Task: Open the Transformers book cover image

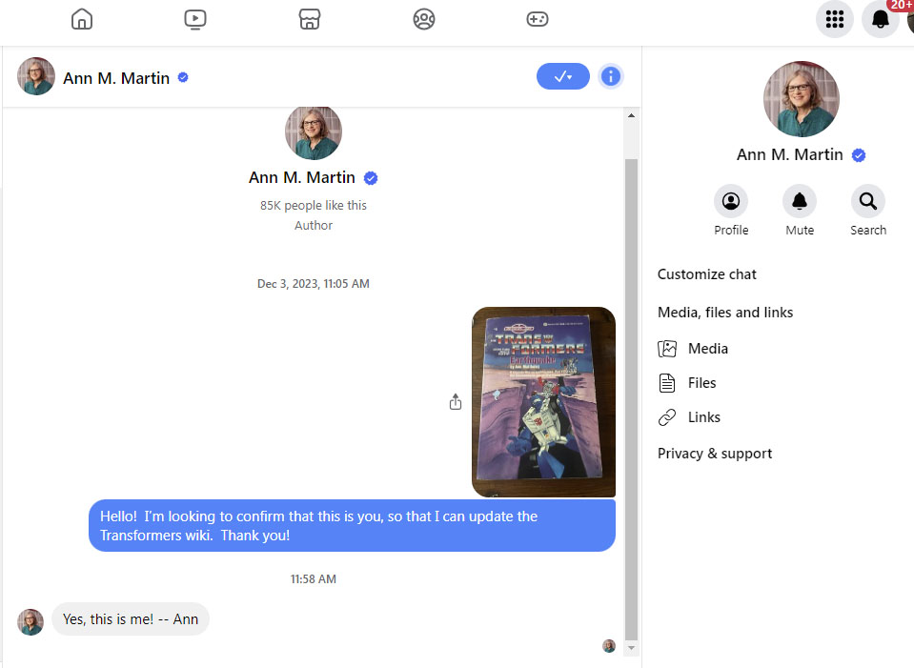Action: [543, 401]
